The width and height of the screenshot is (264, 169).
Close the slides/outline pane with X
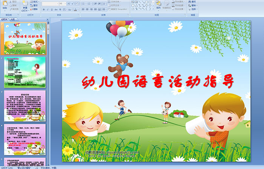point(48,20)
